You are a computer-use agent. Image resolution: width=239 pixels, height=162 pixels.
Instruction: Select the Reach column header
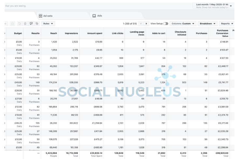tap(53, 34)
